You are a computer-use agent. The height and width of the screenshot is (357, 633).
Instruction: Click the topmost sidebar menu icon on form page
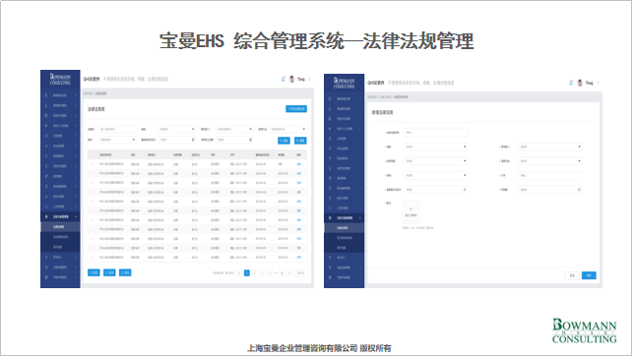click(x=330, y=98)
